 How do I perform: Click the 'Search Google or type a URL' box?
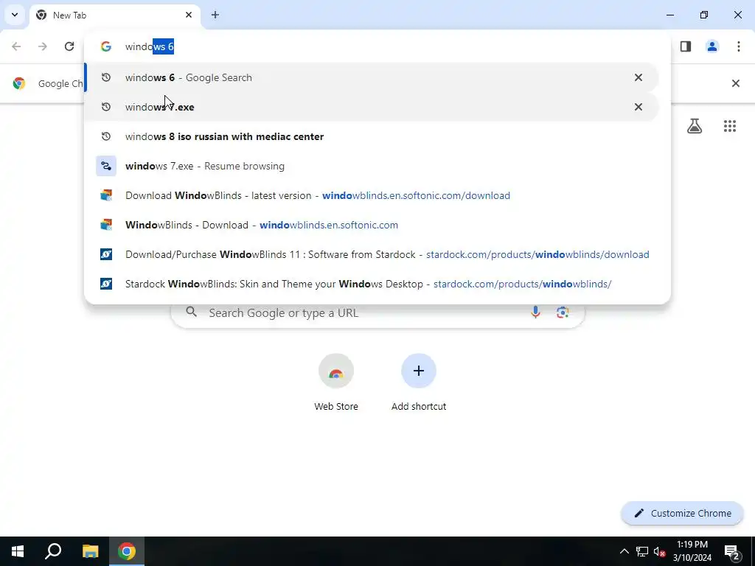(x=377, y=312)
